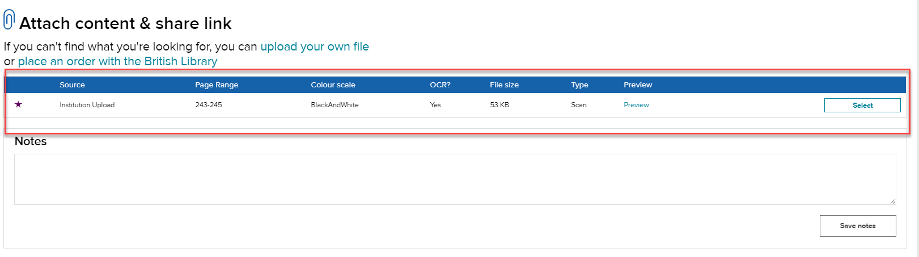Click the Type column header

coord(579,85)
